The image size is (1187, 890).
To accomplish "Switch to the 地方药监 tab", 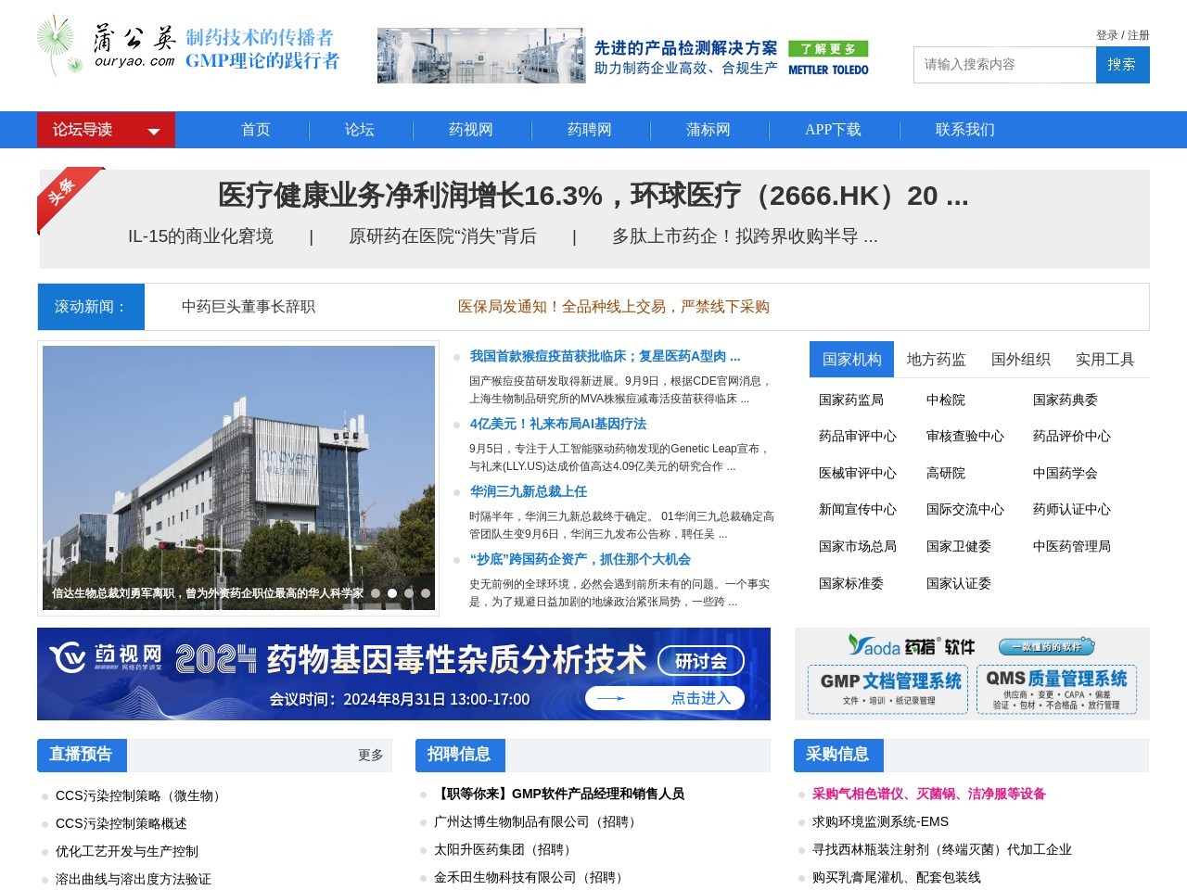I will click(936, 360).
